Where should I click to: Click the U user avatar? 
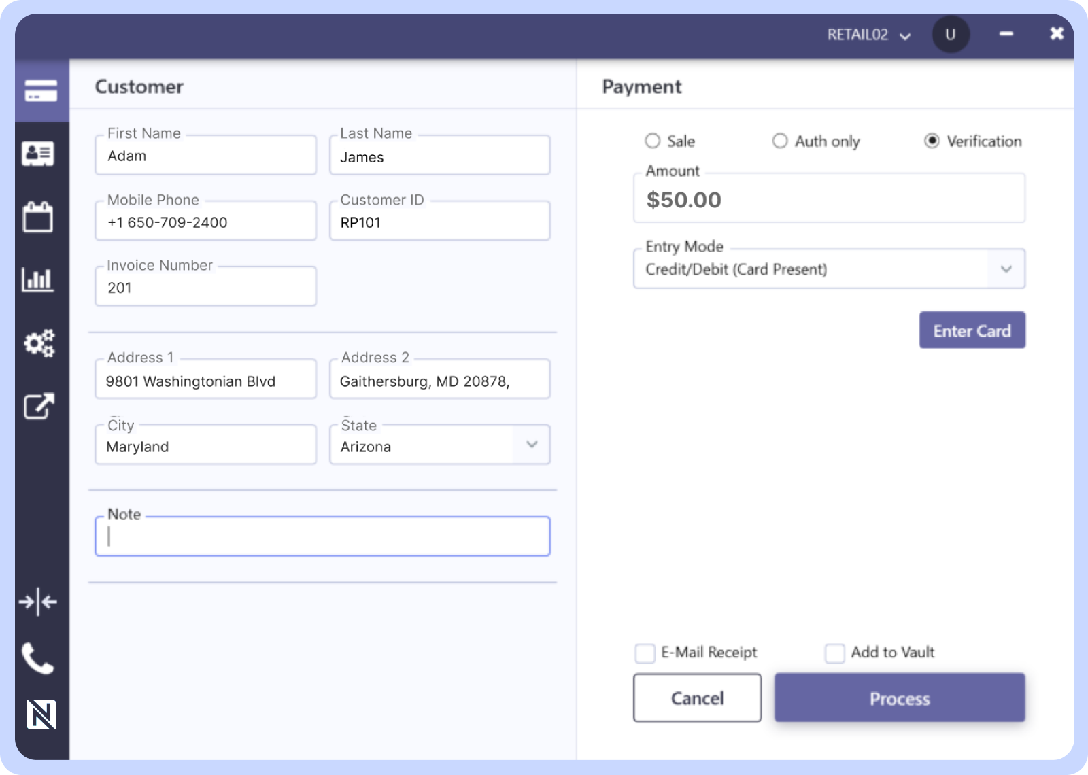[x=951, y=34]
